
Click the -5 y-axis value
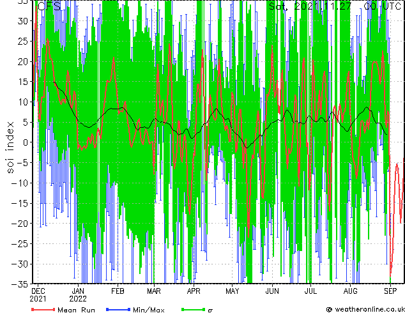pos(22,163)
